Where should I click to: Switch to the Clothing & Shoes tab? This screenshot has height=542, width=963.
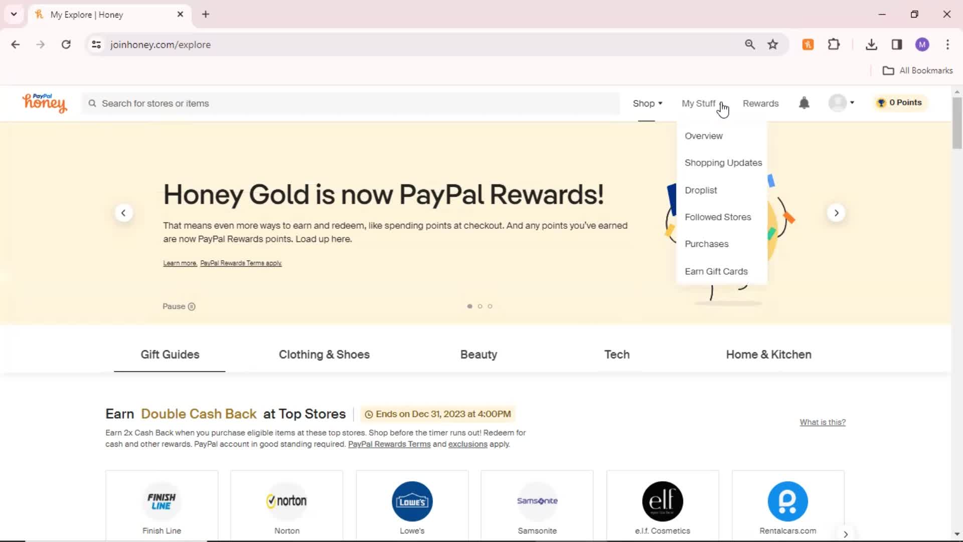tap(324, 354)
